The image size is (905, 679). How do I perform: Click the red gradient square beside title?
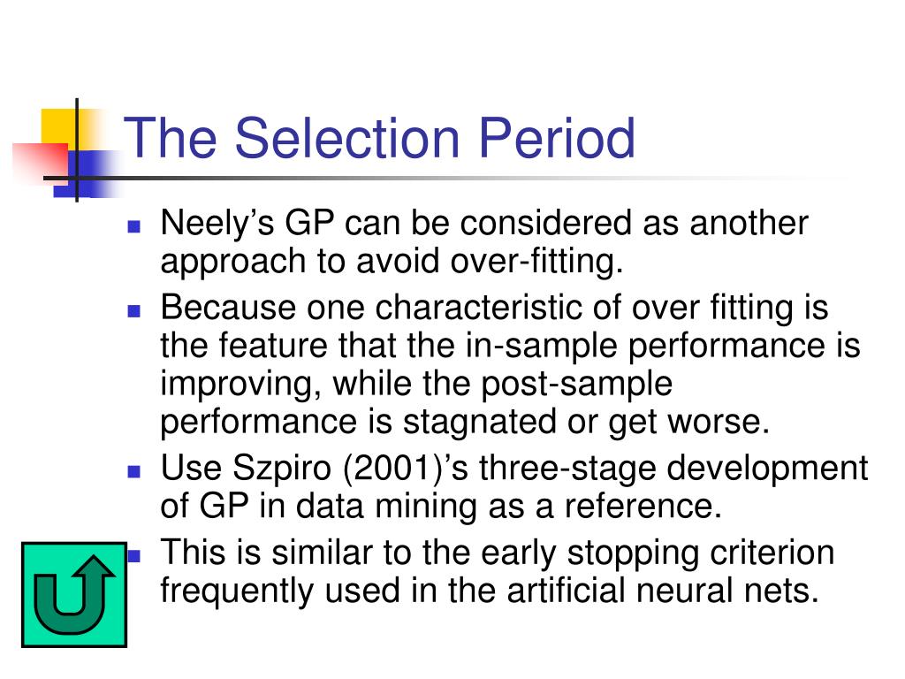click(41, 164)
